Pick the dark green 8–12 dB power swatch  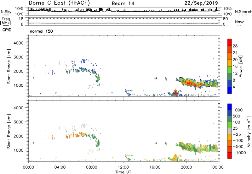230,76
